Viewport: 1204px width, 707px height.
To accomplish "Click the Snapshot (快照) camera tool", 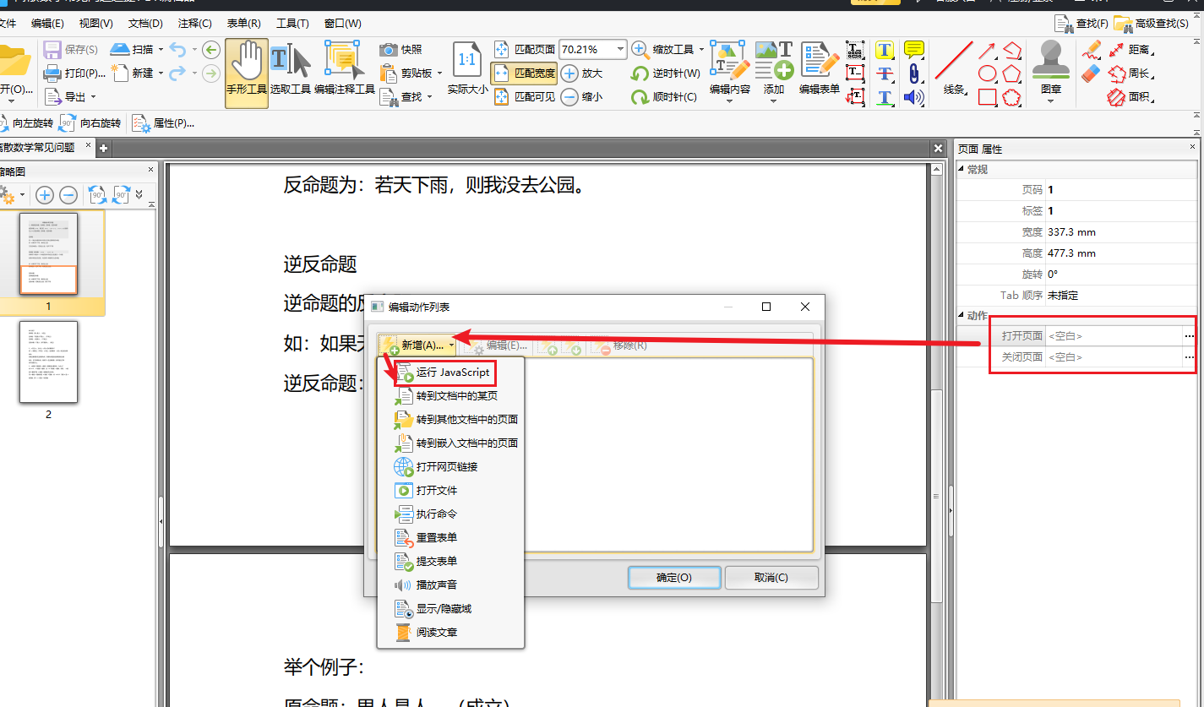I will coord(400,50).
